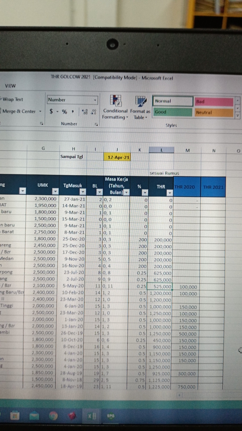Viewport: 242px width, 431px height.
Task: Open the BL column filter dropdown
Action: [x=99, y=192]
